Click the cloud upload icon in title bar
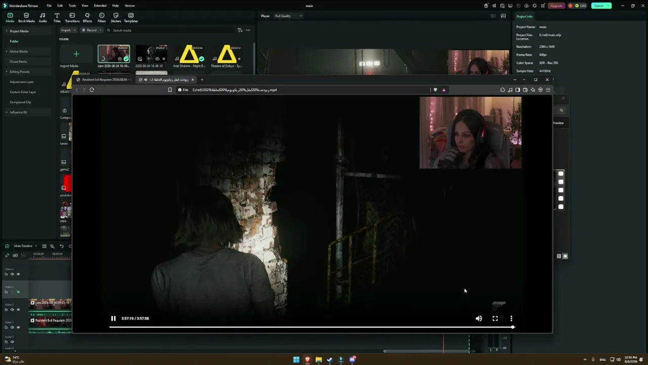Screen dimensions: 648x365 526,6
